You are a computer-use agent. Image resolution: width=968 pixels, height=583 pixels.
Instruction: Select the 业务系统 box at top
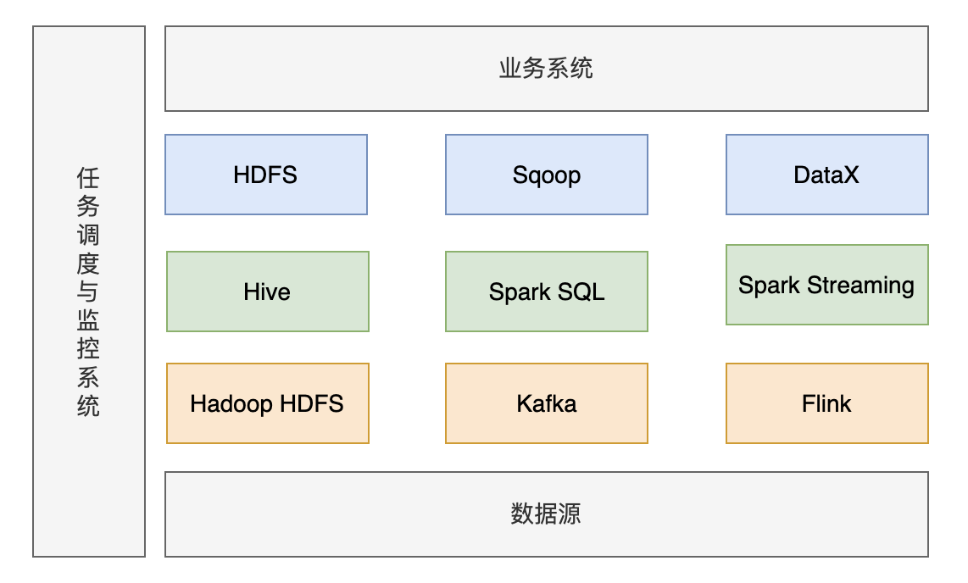(x=546, y=69)
